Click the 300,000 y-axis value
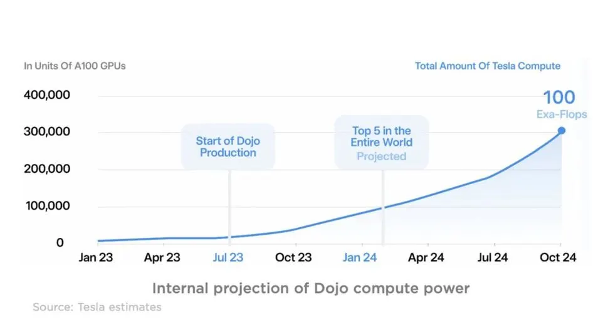This screenshot has height=328, width=608. 47,131
